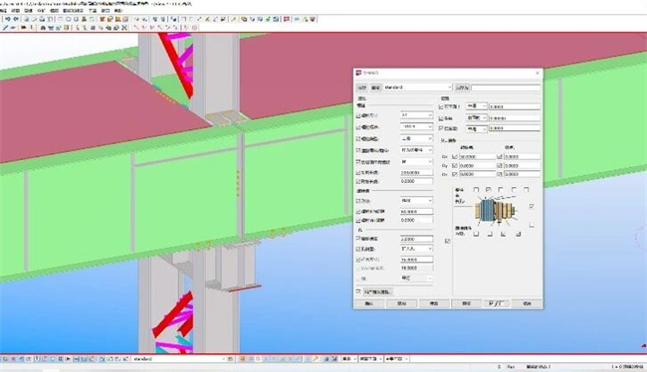
Task: Open the 帮助 (Help) menu
Action: tap(118, 10)
